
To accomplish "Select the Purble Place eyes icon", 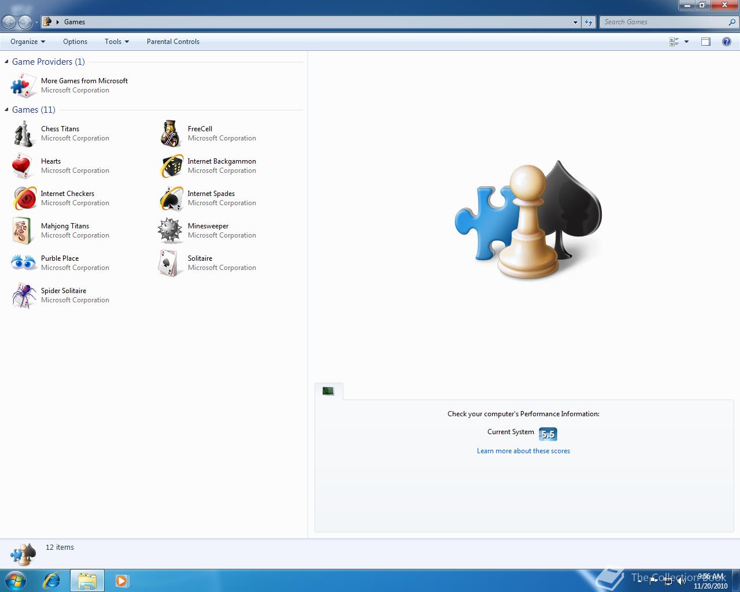I will 24,263.
